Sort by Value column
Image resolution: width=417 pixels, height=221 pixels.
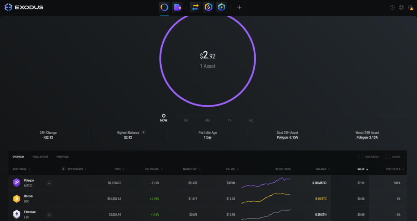[363, 169]
